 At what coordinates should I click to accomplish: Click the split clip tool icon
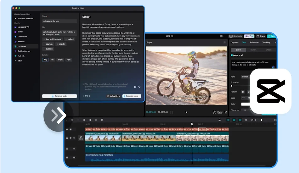[84, 120]
